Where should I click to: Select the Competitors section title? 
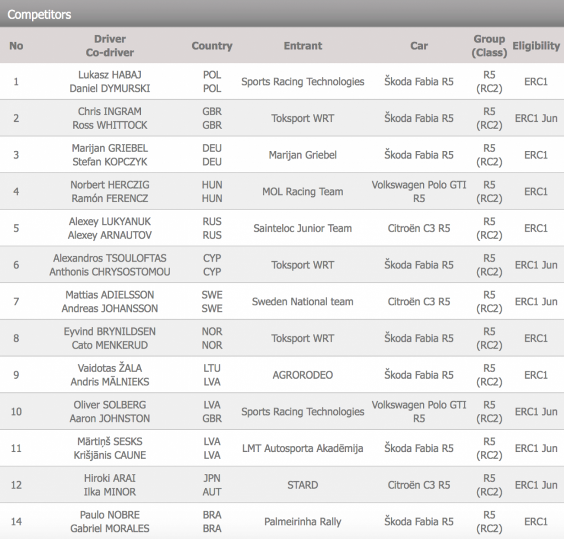click(39, 14)
